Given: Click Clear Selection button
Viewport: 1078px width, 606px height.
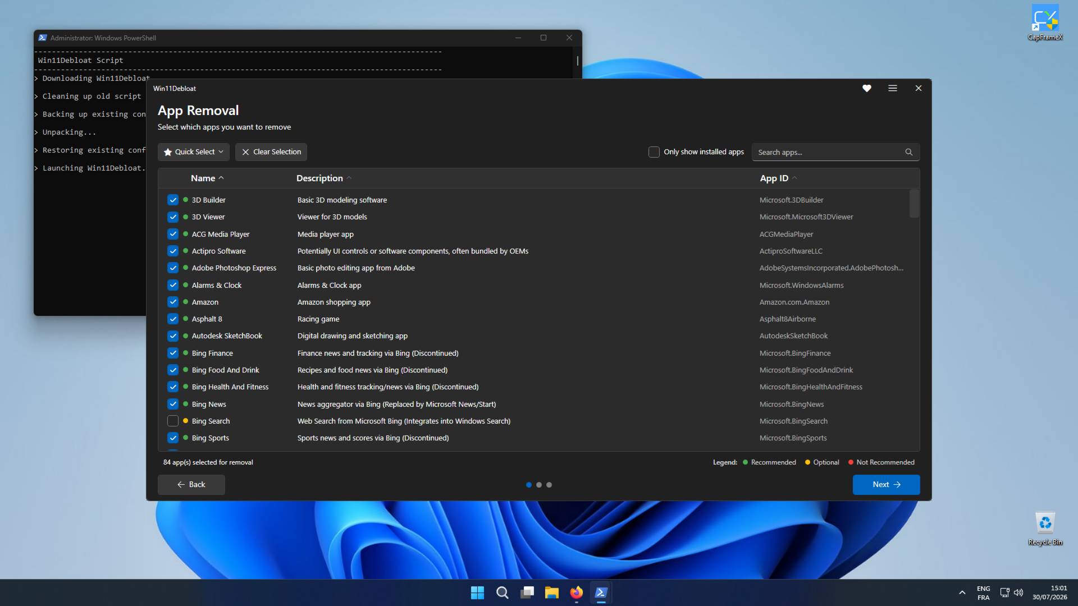Looking at the screenshot, I should (x=271, y=152).
